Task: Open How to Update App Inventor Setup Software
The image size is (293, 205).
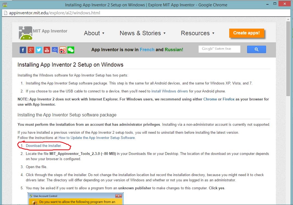Action: pyautogui.click(x=97, y=138)
